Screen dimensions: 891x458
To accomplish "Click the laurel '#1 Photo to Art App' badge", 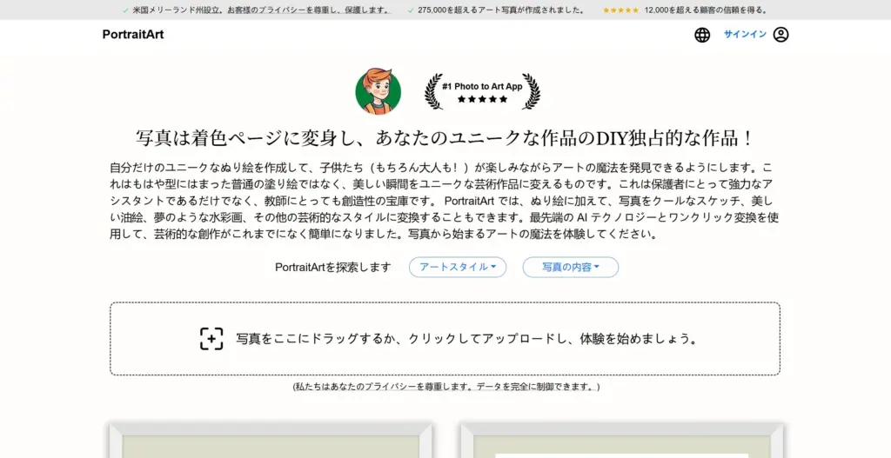I will (x=482, y=91).
